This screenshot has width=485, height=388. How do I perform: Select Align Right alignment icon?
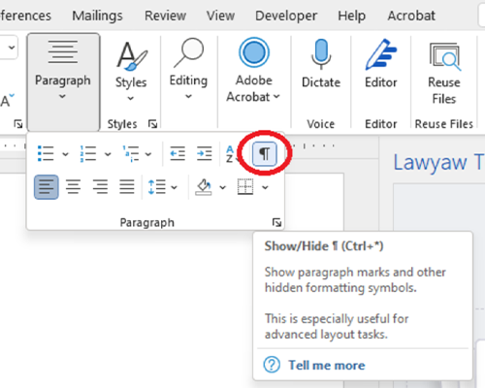point(100,187)
